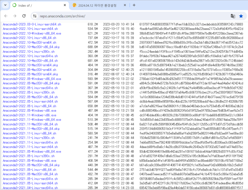248x190 pixels.
Task: Click Anaconda3-2022.05-Linux-s390x.sh
Action: [x=29, y=92]
